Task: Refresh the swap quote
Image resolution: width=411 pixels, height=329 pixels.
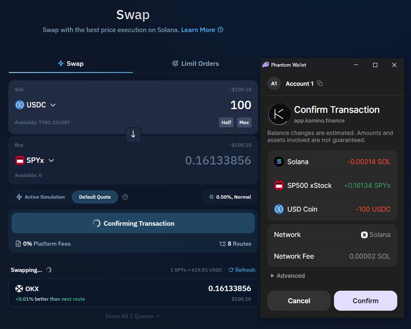Action: [x=242, y=270]
